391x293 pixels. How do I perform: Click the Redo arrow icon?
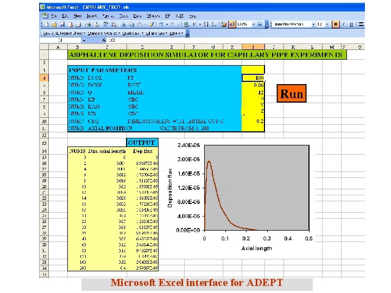tap(173, 24)
